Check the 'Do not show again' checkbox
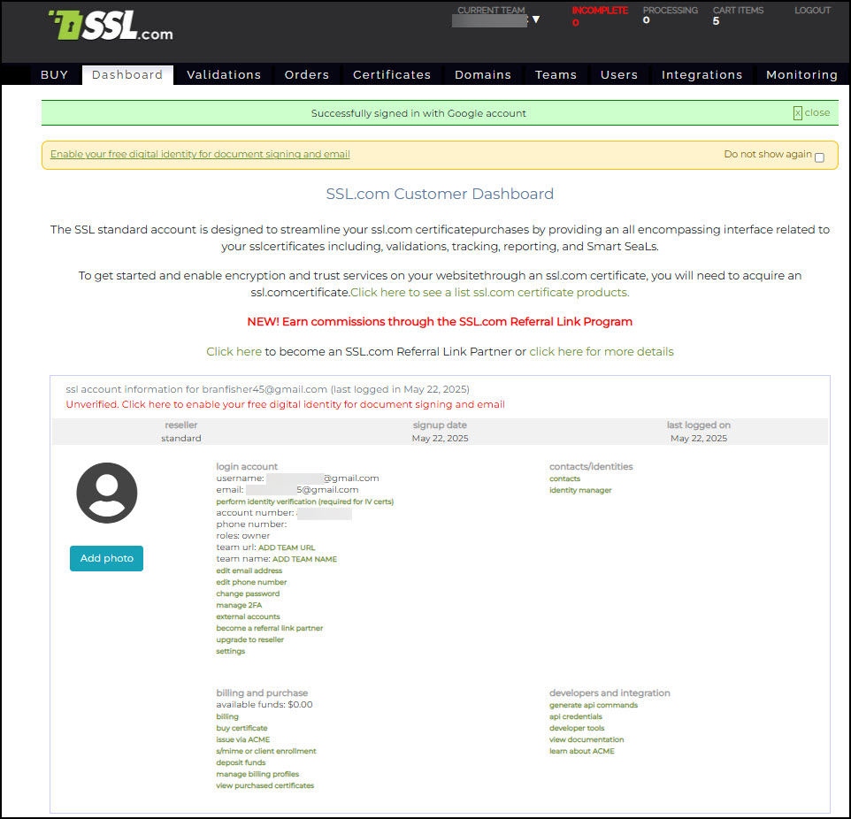851x819 pixels. (819, 157)
